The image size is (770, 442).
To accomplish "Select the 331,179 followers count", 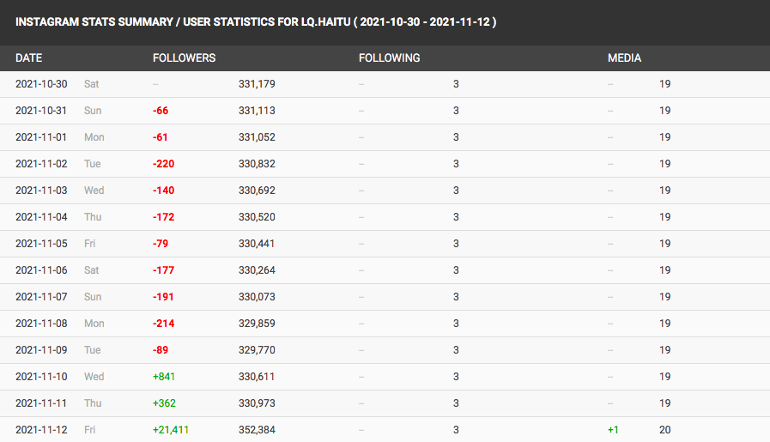I will point(257,84).
